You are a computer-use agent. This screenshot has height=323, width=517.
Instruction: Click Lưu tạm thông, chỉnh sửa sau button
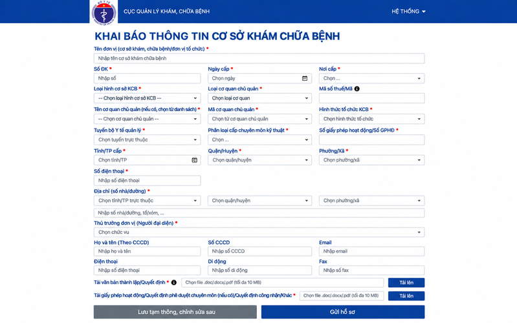click(175, 312)
